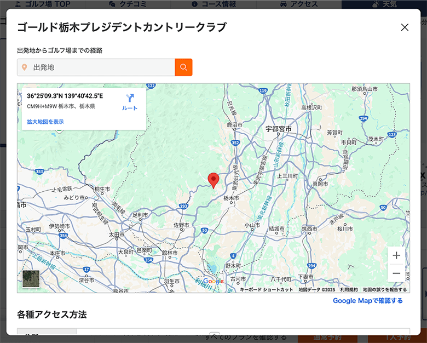Viewport: 427px width, 343px height.
Task: Click the 栃木市 label on map
Action: tap(231, 198)
